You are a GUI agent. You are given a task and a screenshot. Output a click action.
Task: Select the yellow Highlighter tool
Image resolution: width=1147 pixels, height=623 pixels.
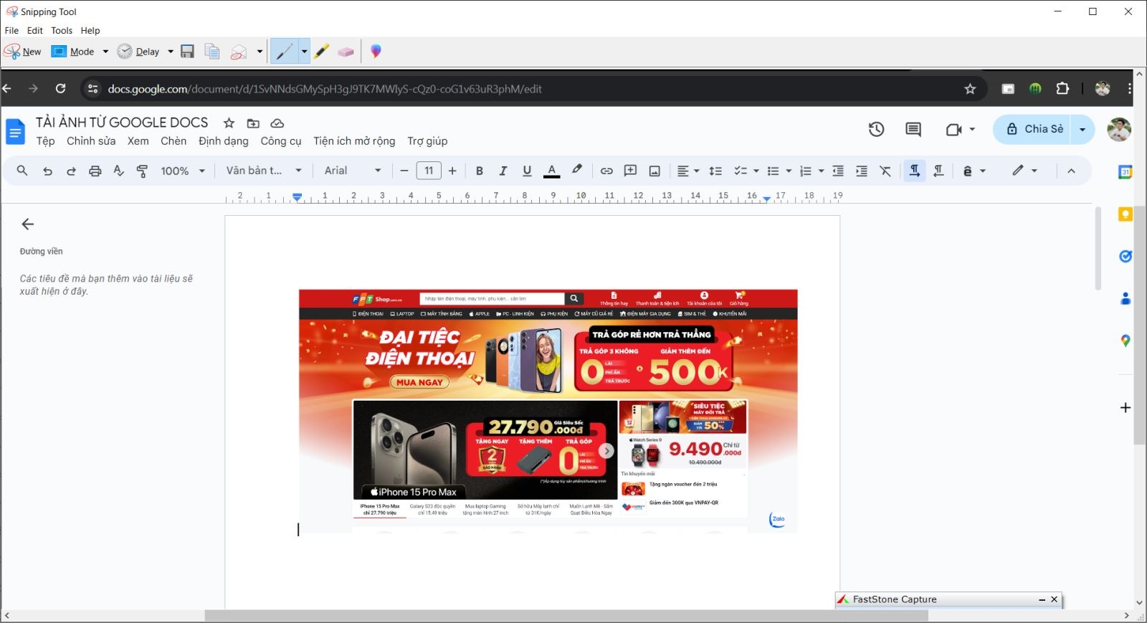(x=322, y=52)
